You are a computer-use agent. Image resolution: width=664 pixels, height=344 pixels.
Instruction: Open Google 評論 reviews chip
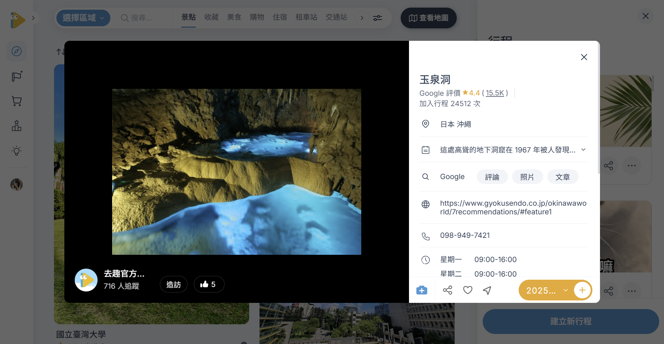(492, 177)
